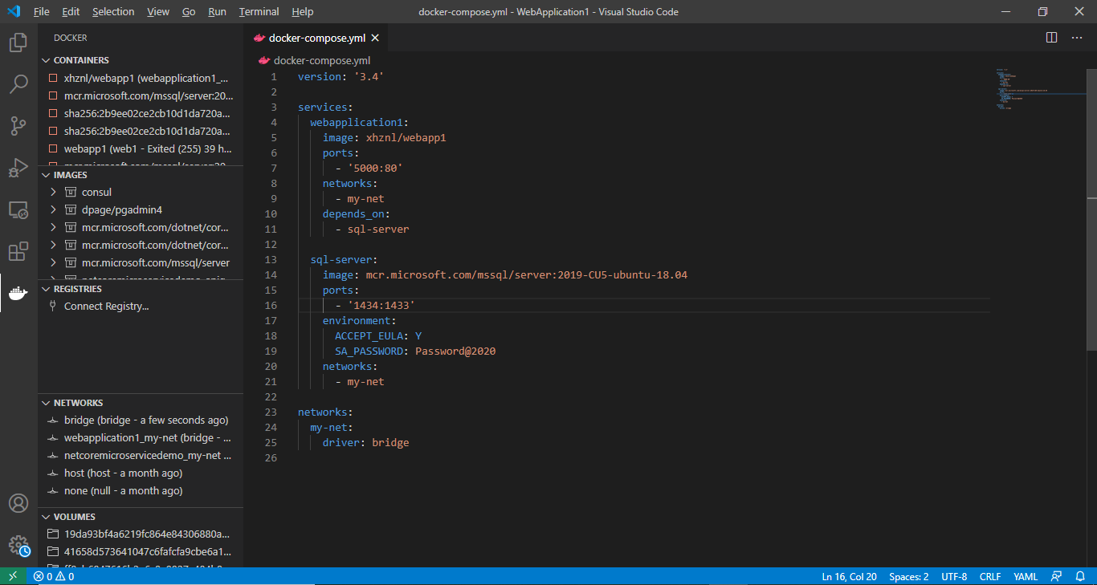Open notifications bell in status bar
Image resolution: width=1097 pixels, height=585 pixels.
click(x=1079, y=576)
